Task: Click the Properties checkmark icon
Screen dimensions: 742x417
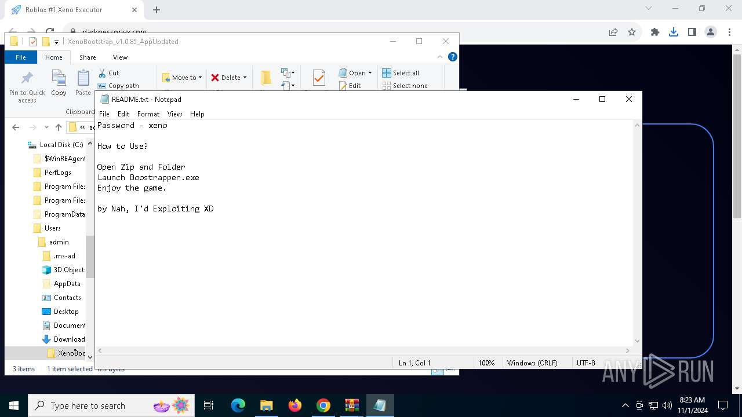Action: click(318, 78)
